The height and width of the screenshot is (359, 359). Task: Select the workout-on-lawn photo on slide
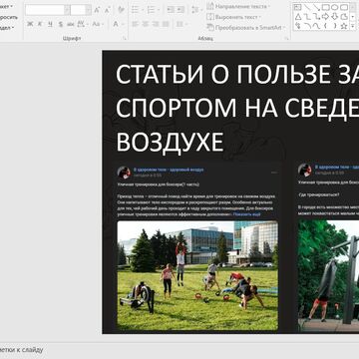coord(197,275)
